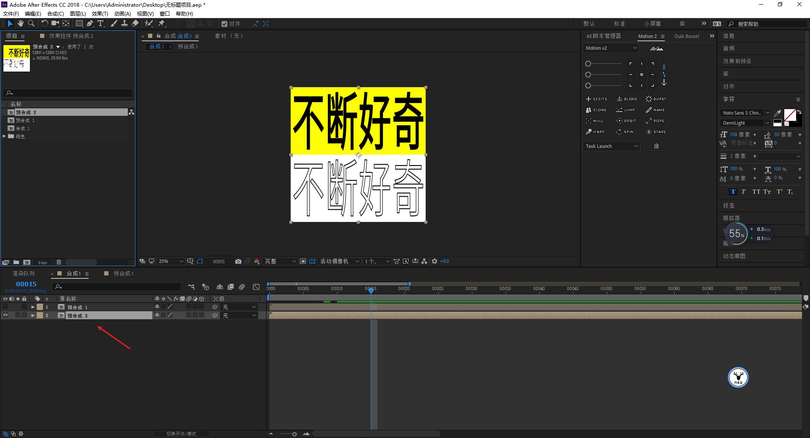Enable the 对齐 snapping checkbox

[x=225, y=24]
